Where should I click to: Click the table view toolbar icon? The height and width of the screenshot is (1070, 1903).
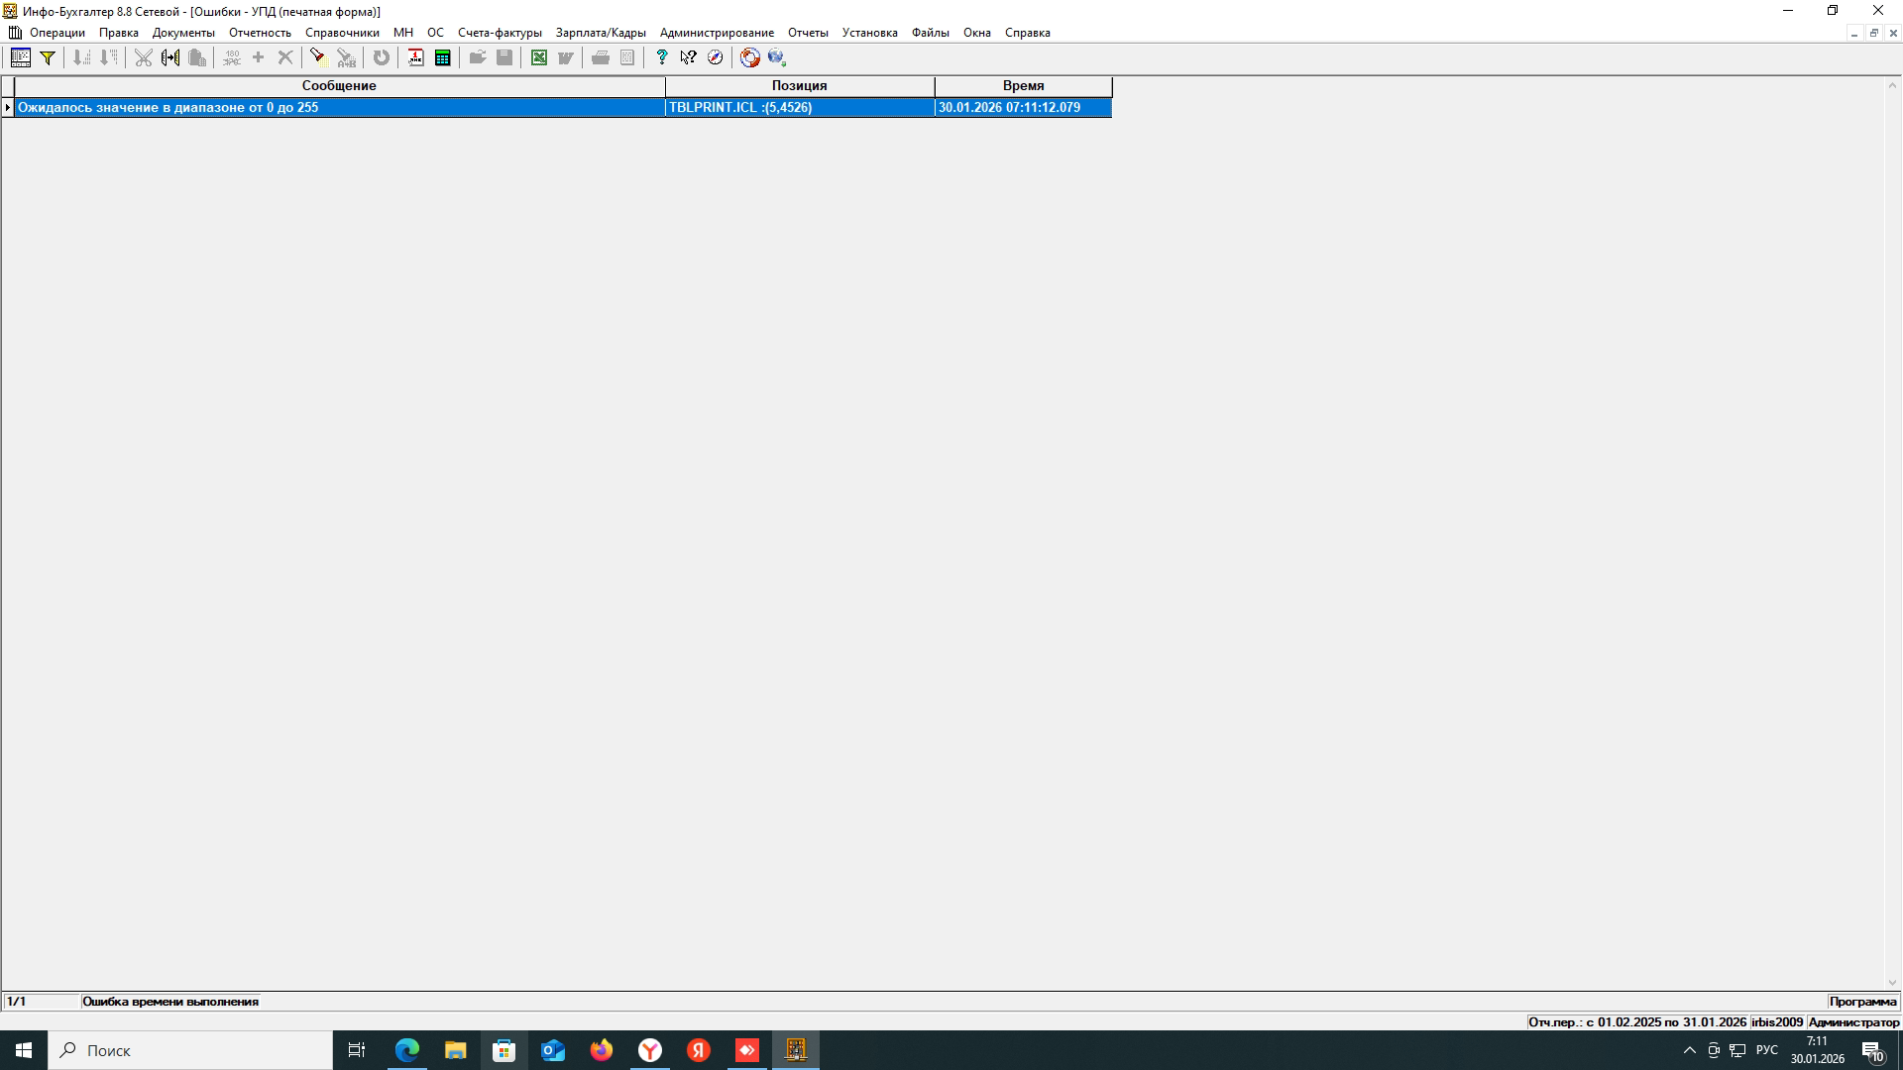coord(20,57)
